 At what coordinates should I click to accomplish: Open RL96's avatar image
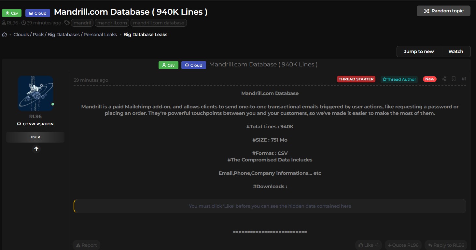35,93
